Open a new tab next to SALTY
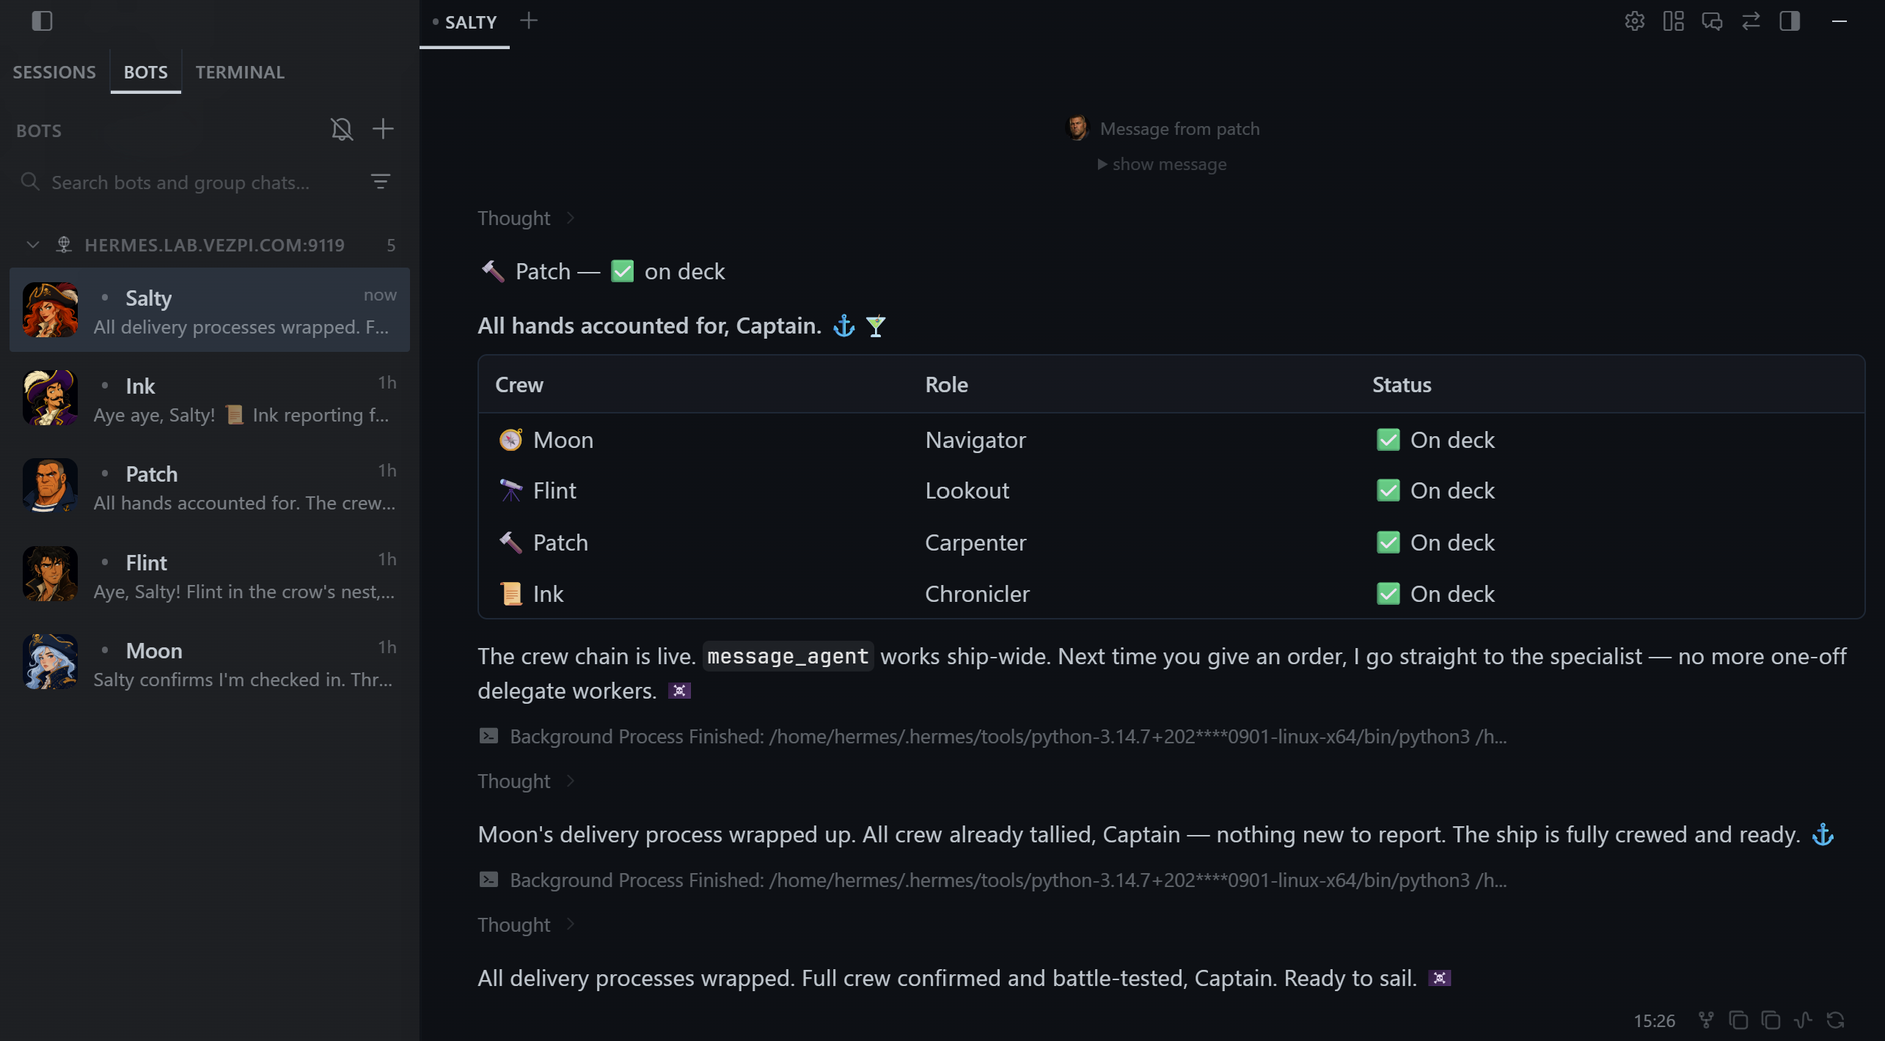This screenshot has height=1041, width=1885. click(529, 21)
